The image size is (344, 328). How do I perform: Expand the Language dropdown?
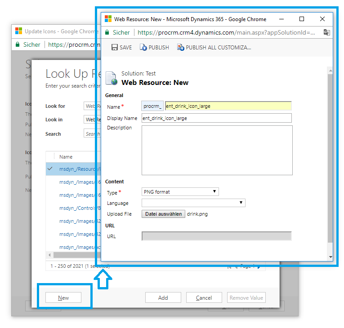coord(193,203)
